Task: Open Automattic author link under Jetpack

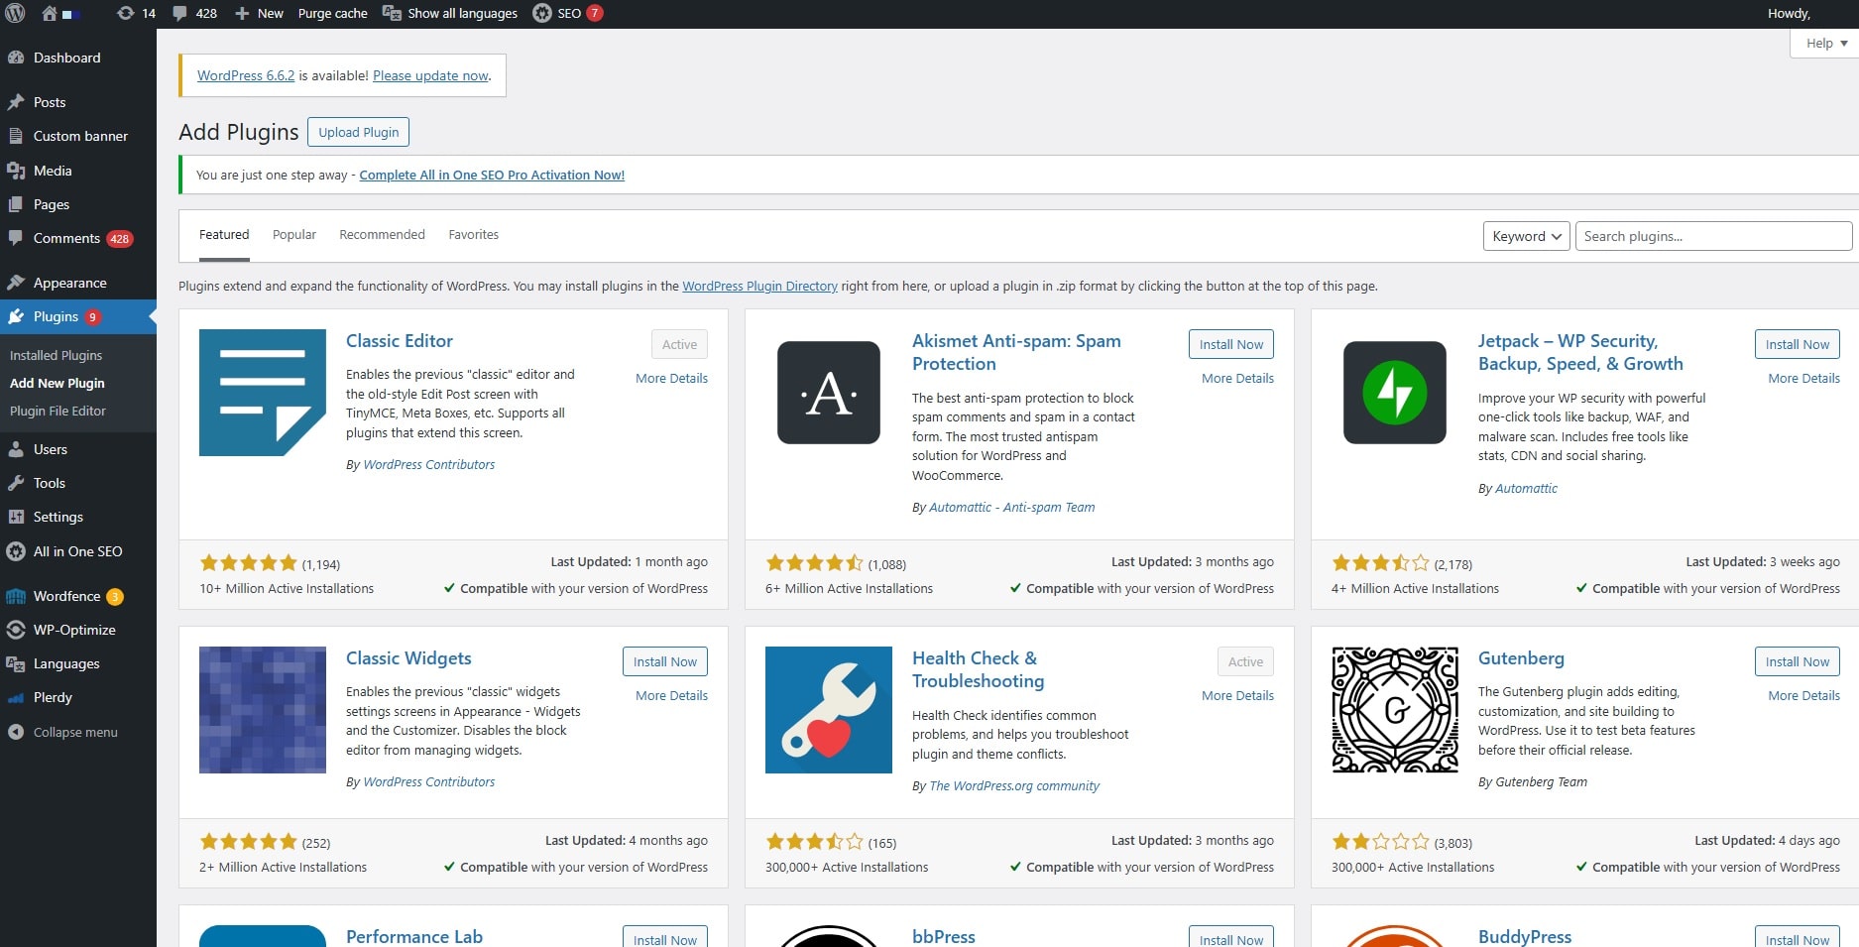Action: [x=1526, y=488]
